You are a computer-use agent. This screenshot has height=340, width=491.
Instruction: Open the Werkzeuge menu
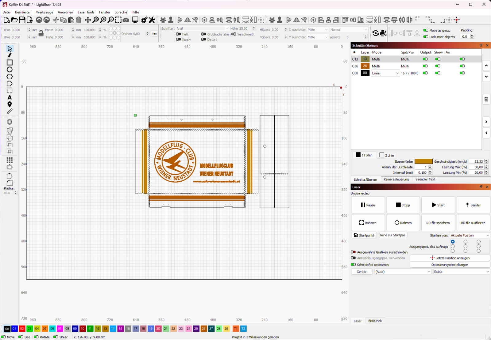44,12
